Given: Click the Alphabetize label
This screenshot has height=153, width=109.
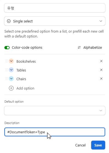Looking at the screenshot, I should tap(93, 48).
